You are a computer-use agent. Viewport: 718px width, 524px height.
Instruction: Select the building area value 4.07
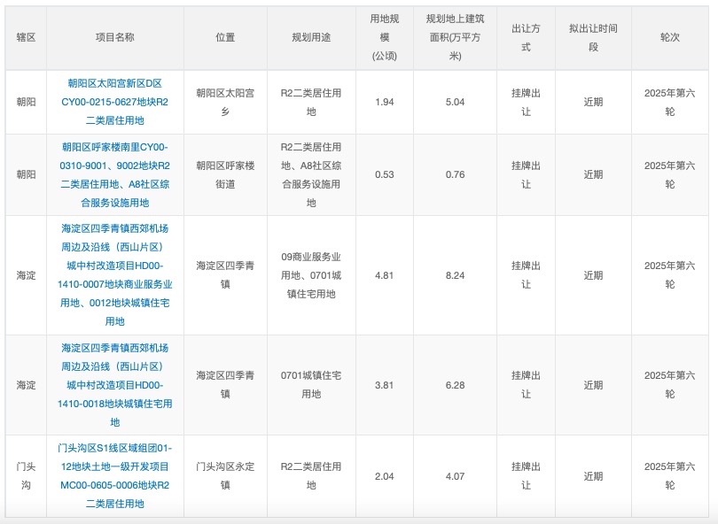point(455,476)
